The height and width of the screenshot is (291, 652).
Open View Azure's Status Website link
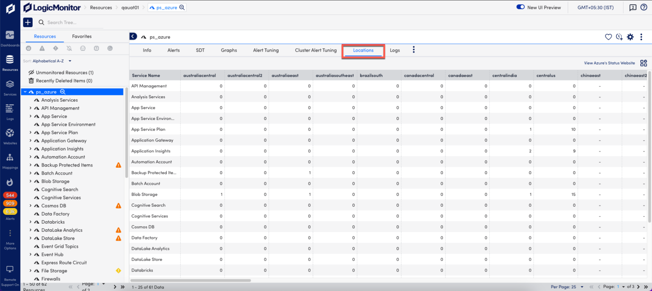[x=610, y=63]
